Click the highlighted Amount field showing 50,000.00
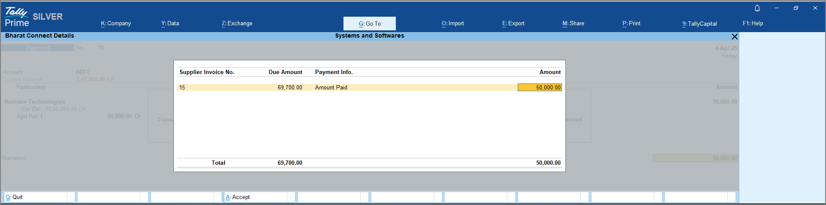The image size is (826, 205). tap(540, 87)
